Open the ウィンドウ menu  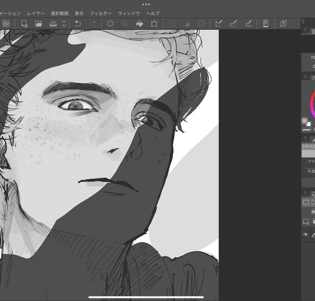129,13
